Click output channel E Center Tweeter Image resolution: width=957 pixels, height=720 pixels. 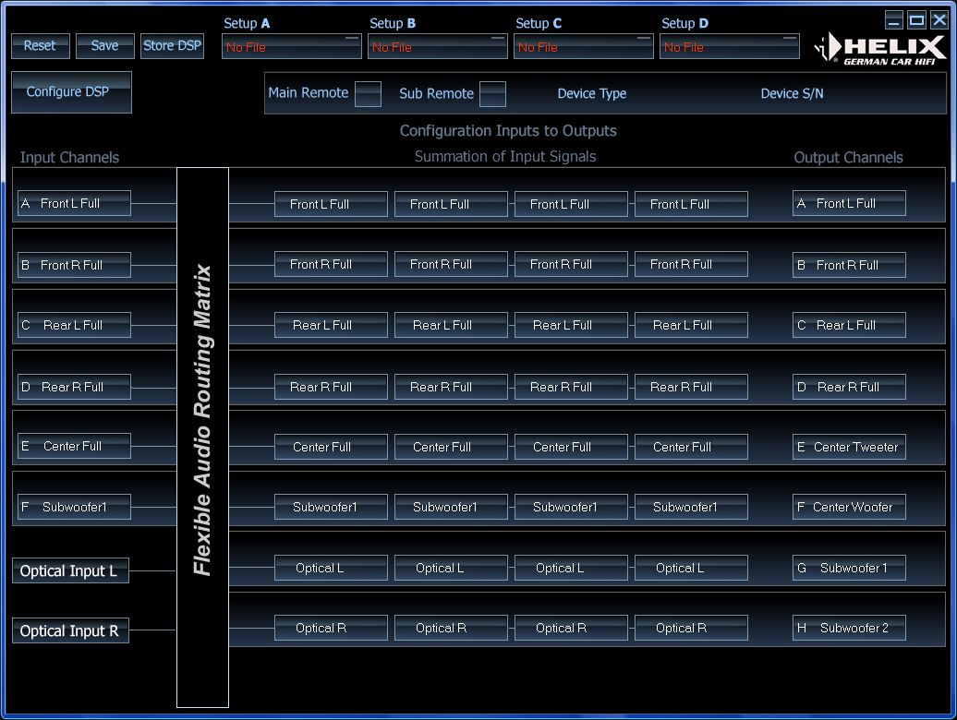pos(849,448)
